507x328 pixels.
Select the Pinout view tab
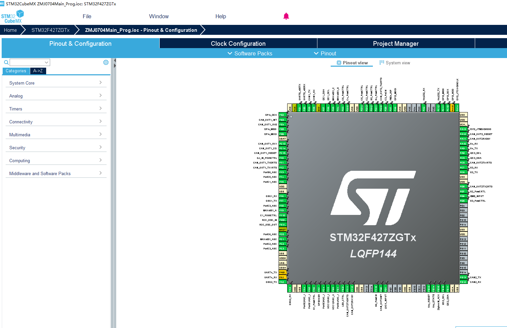(x=352, y=63)
